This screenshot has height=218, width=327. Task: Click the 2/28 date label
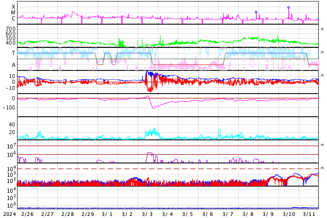pyautogui.click(x=68, y=214)
